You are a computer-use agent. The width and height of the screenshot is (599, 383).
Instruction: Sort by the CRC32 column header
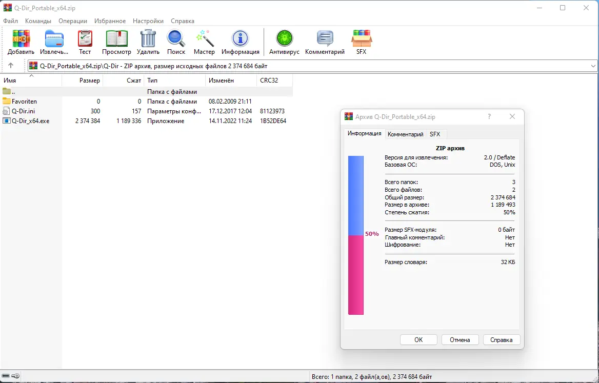click(274, 80)
